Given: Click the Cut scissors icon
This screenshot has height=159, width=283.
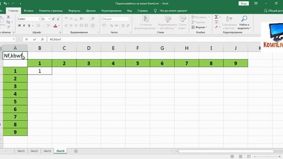Looking at the screenshot, I should [8, 17].
